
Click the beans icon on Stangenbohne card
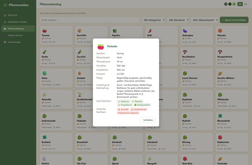(x=220, y=52)
